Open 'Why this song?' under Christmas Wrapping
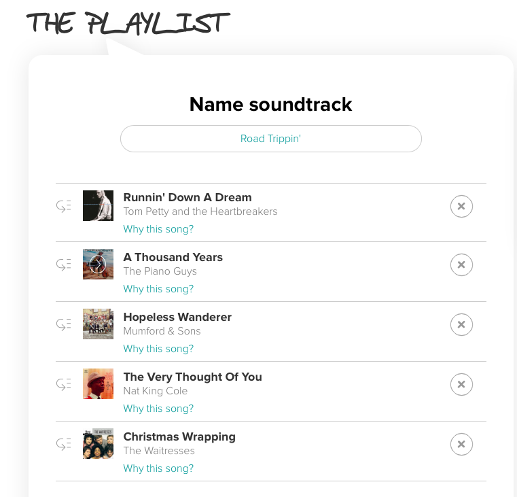This screenshot has height=497, width=517. (158, 468)
